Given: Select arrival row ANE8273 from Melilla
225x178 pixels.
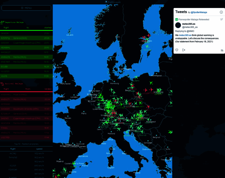Looking at the screenshot, I should (x=26, y=133).
